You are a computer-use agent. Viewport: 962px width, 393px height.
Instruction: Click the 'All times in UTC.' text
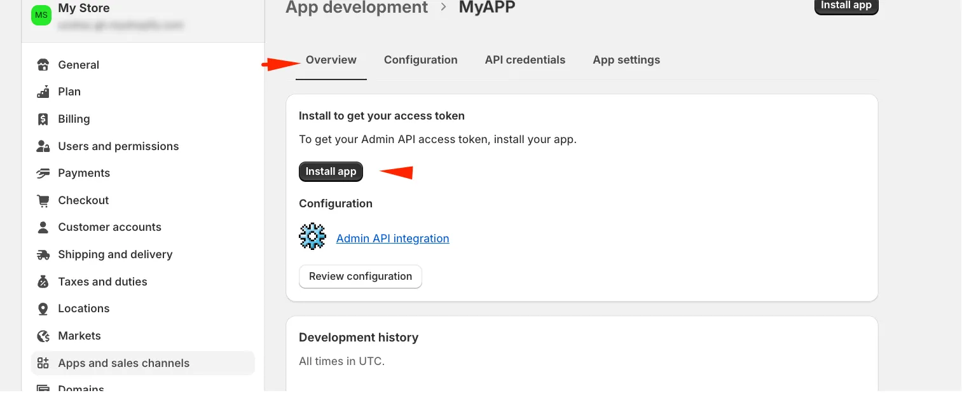[342, 361]
